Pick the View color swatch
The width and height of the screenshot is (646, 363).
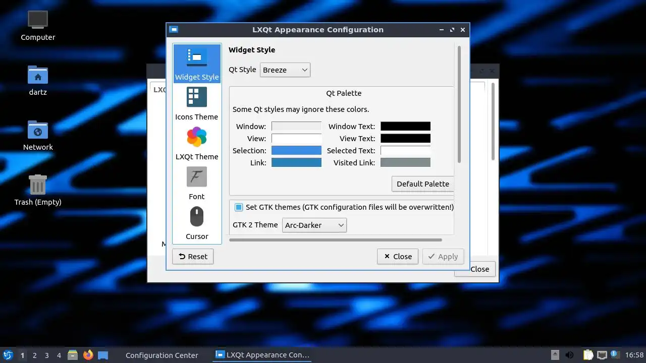(x=296, y=139)
